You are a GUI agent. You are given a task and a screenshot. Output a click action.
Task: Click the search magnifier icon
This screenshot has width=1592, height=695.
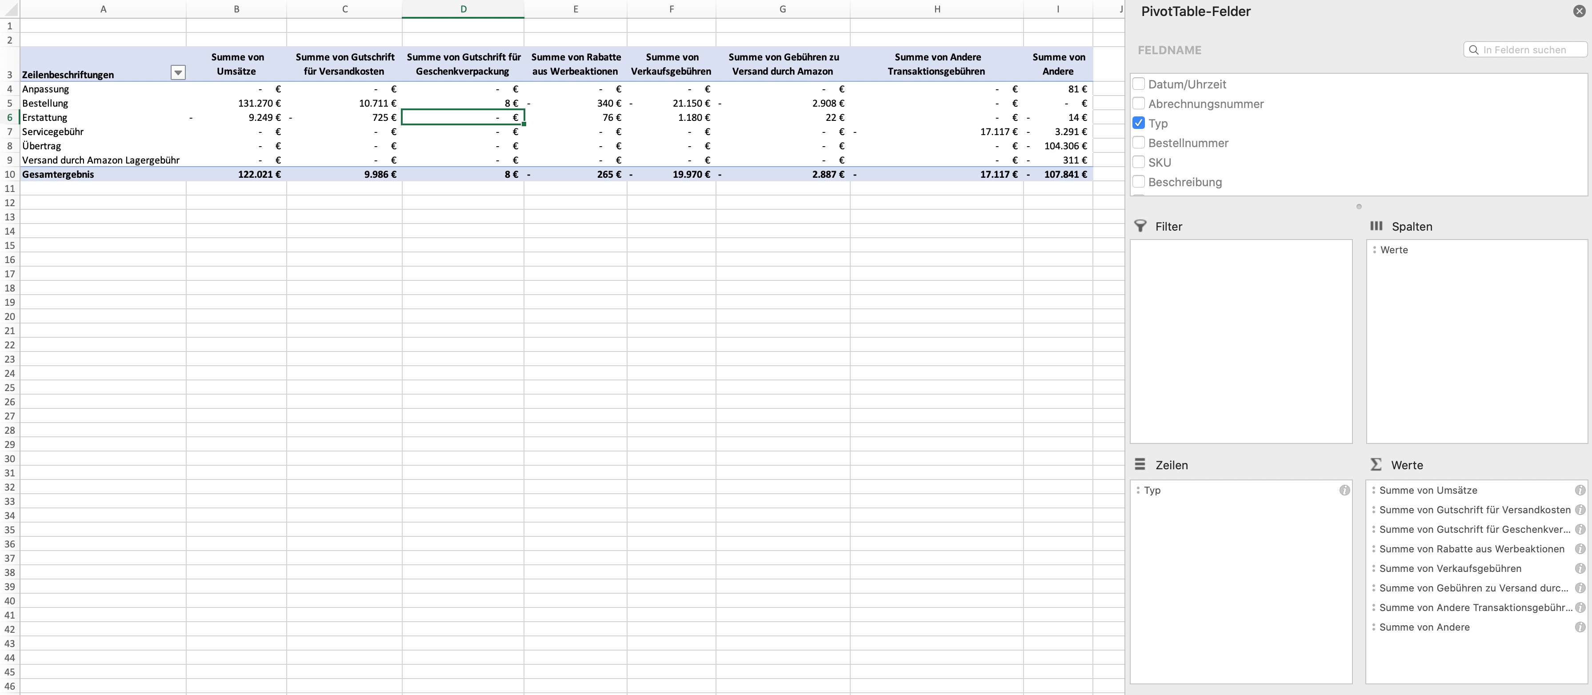1474,49
